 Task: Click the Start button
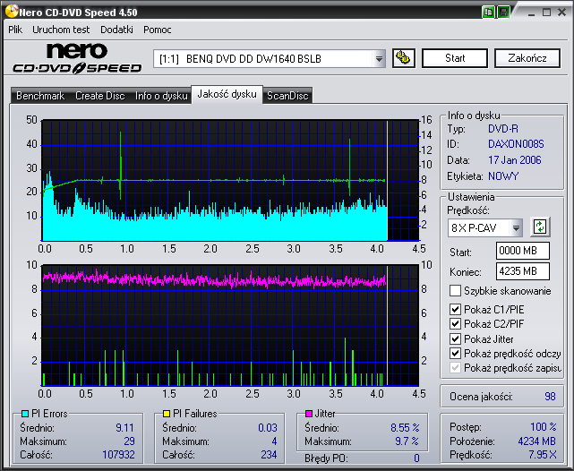455,58
